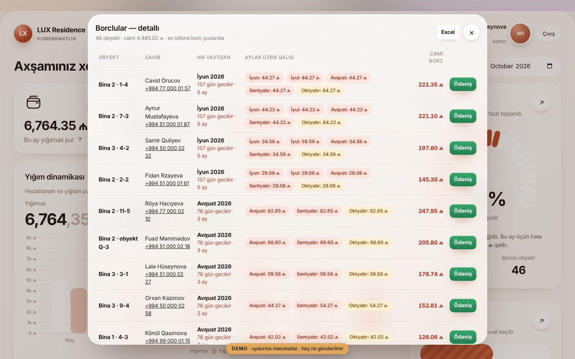Open Fidan Rzayeva phone number link
Image resolution: width=575 pixels, height=359 pixels.
coord(167,183)
